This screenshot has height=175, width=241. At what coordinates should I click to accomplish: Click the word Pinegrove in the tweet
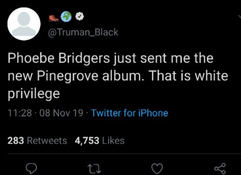(x=67, y=76)
